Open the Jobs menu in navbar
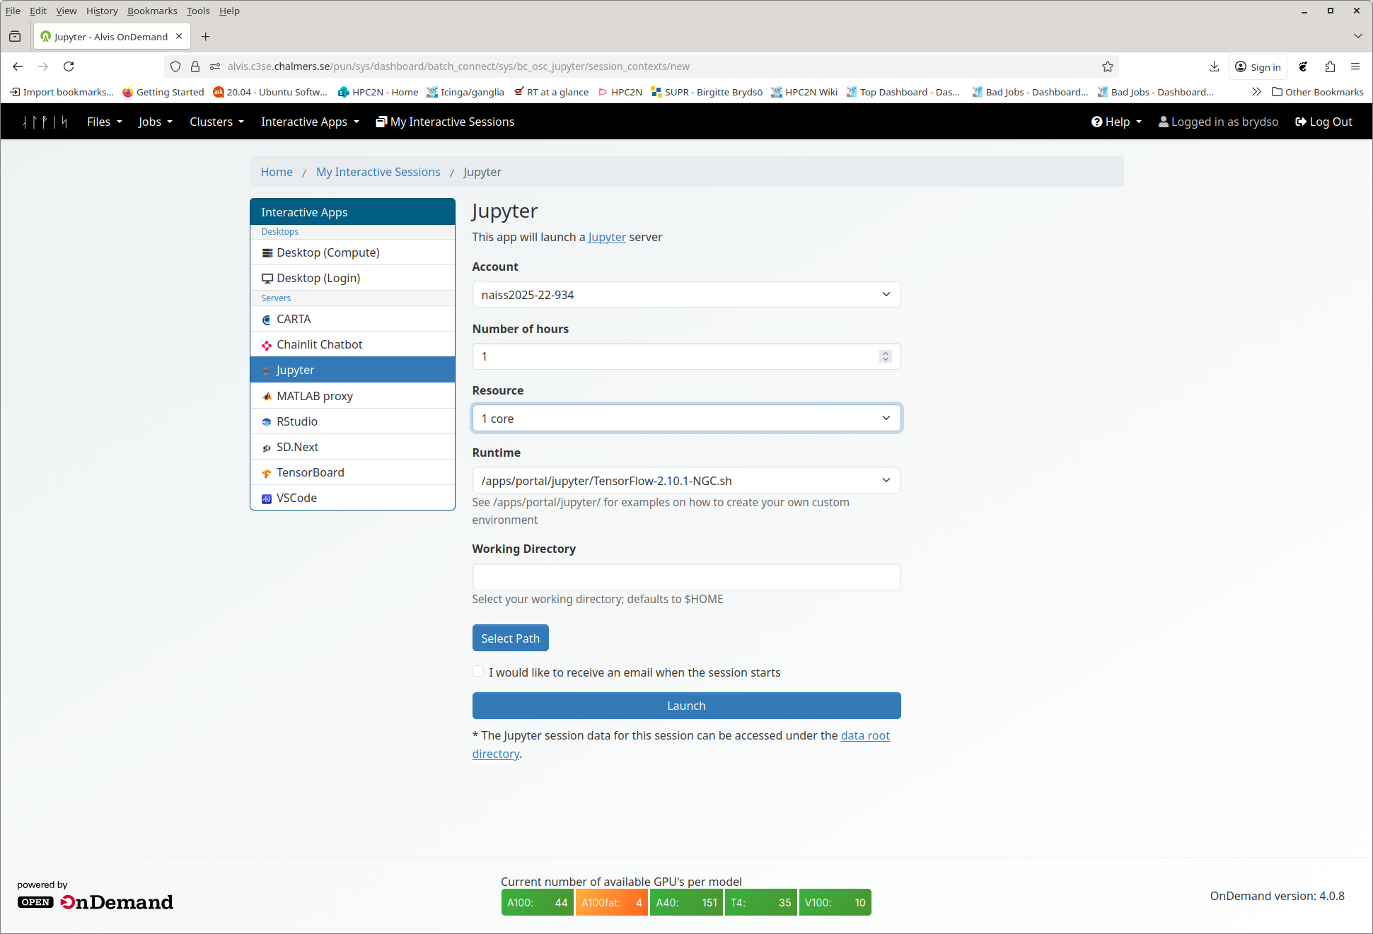1373x934 pixels. [155, 122]
